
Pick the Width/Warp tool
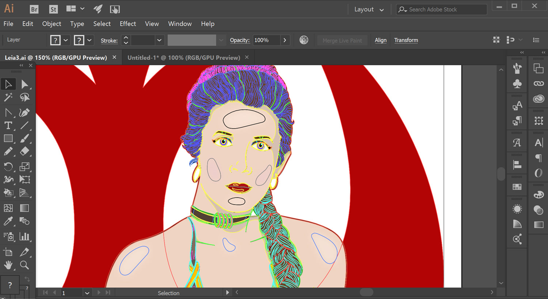click(x=8, y=179)
